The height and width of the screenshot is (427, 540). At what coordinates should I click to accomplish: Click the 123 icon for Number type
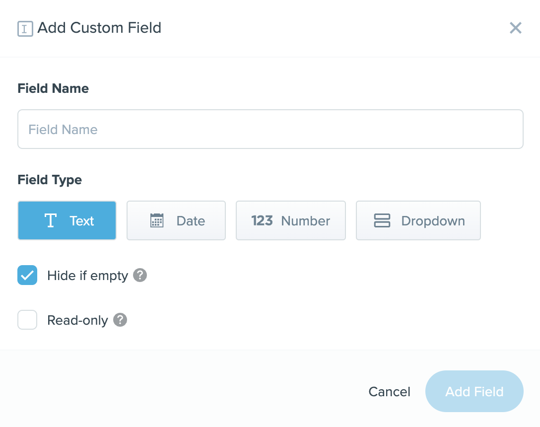(x=262, y=220)
